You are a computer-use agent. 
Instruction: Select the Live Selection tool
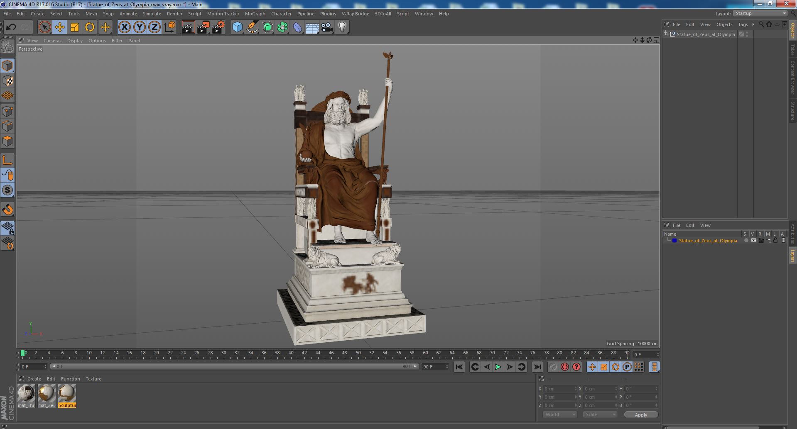pos(44,27)
